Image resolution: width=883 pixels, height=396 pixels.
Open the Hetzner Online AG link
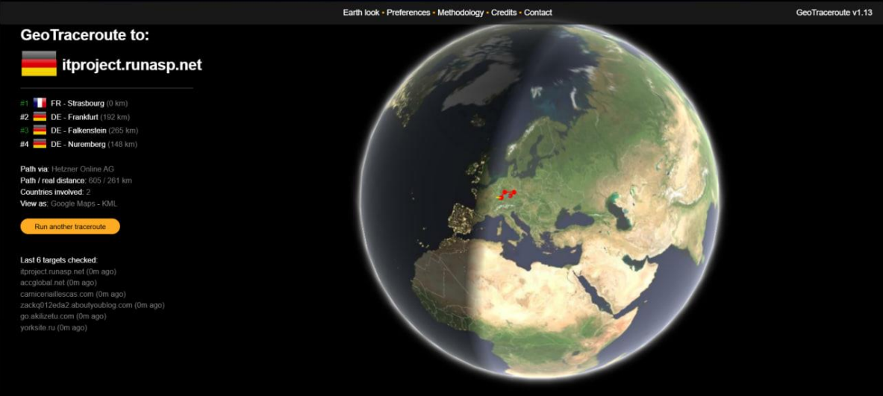[83, 169]
